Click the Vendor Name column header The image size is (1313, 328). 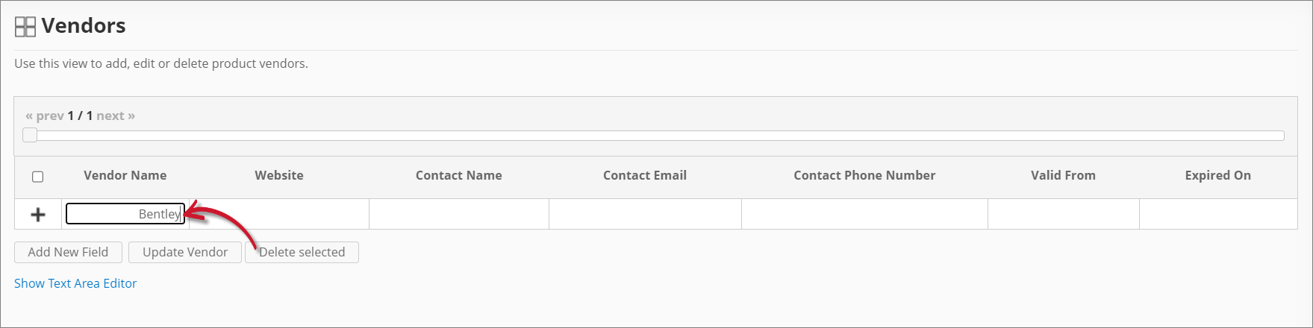click(125, 175)
